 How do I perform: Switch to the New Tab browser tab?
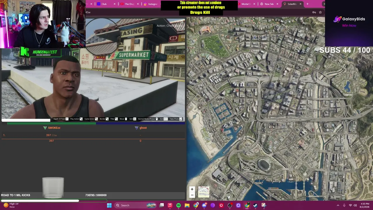[269, 4]
